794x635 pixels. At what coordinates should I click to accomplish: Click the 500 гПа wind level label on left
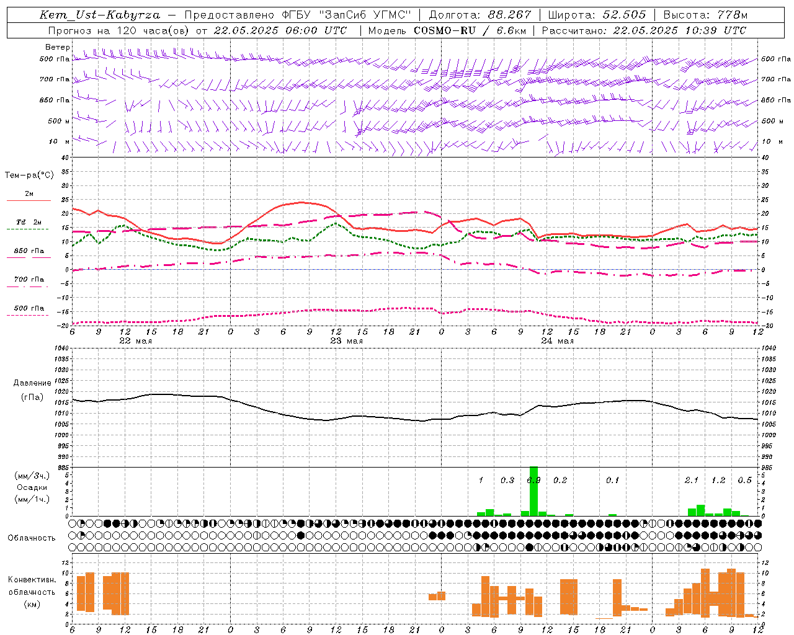point(55,60)
